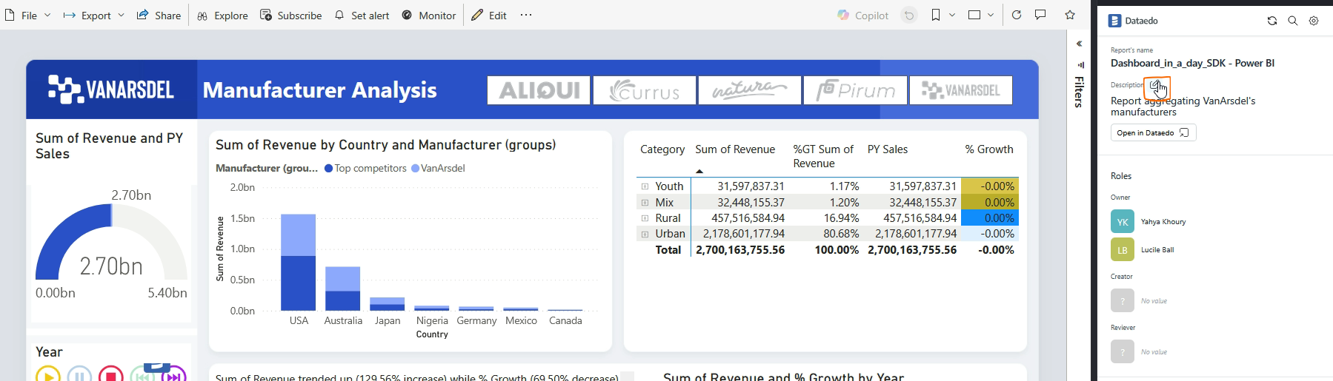Sort by Sum of Revenue column header
1333x381 pixels.
735,149
